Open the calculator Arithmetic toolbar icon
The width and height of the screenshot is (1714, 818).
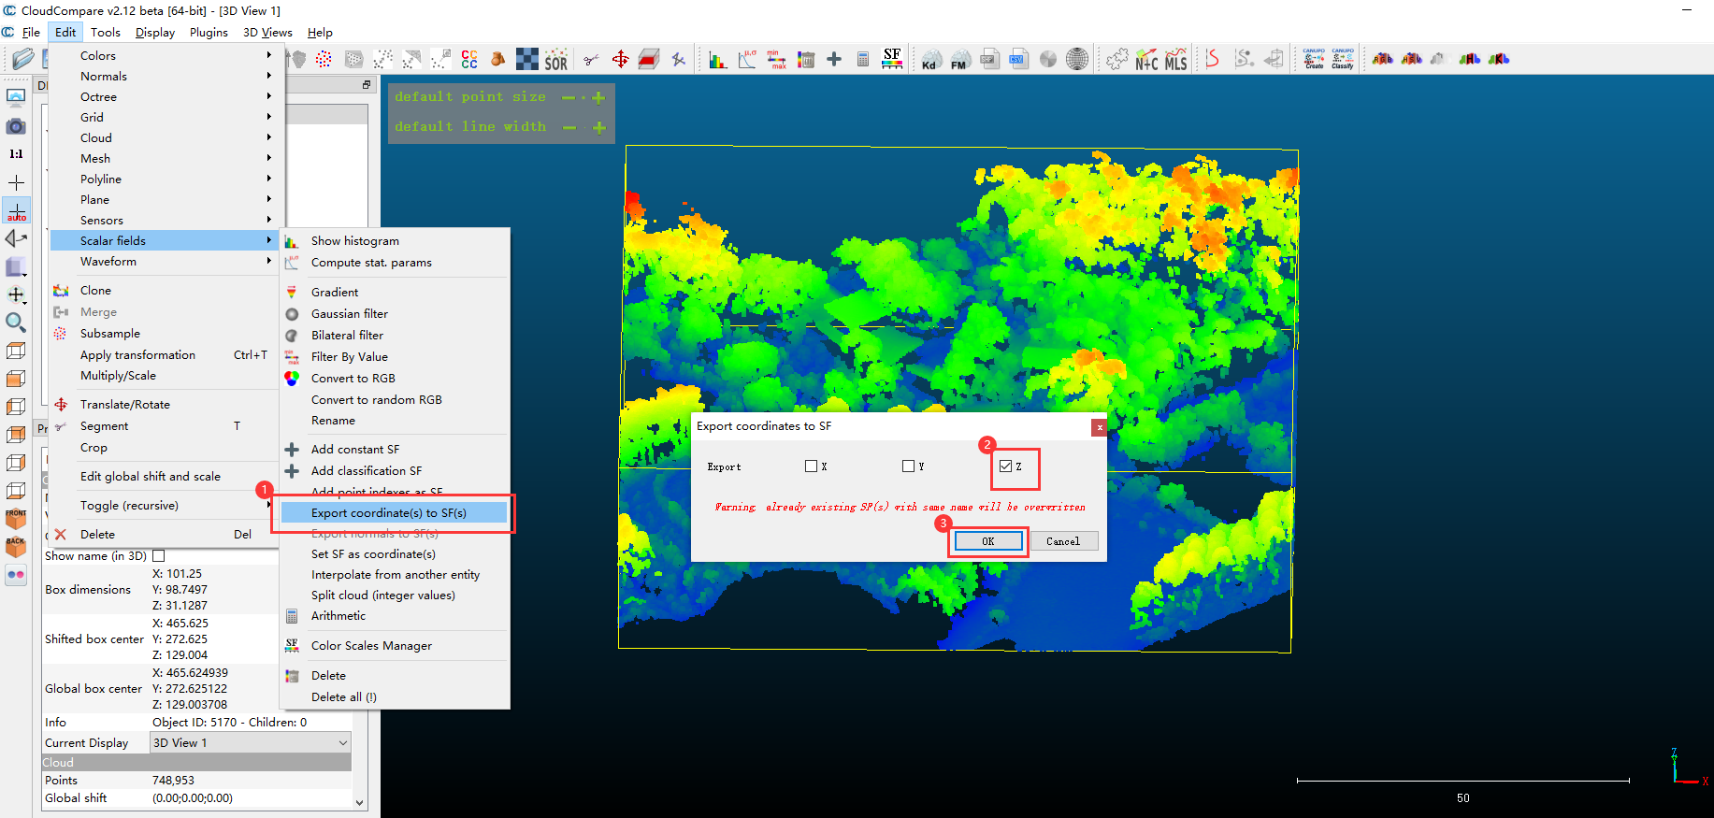[863, 60]
